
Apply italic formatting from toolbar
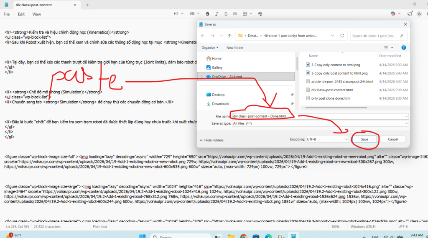tap(217, 14)
